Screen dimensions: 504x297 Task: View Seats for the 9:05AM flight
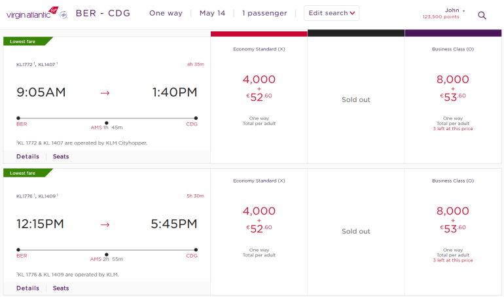(x=61, y=156)
